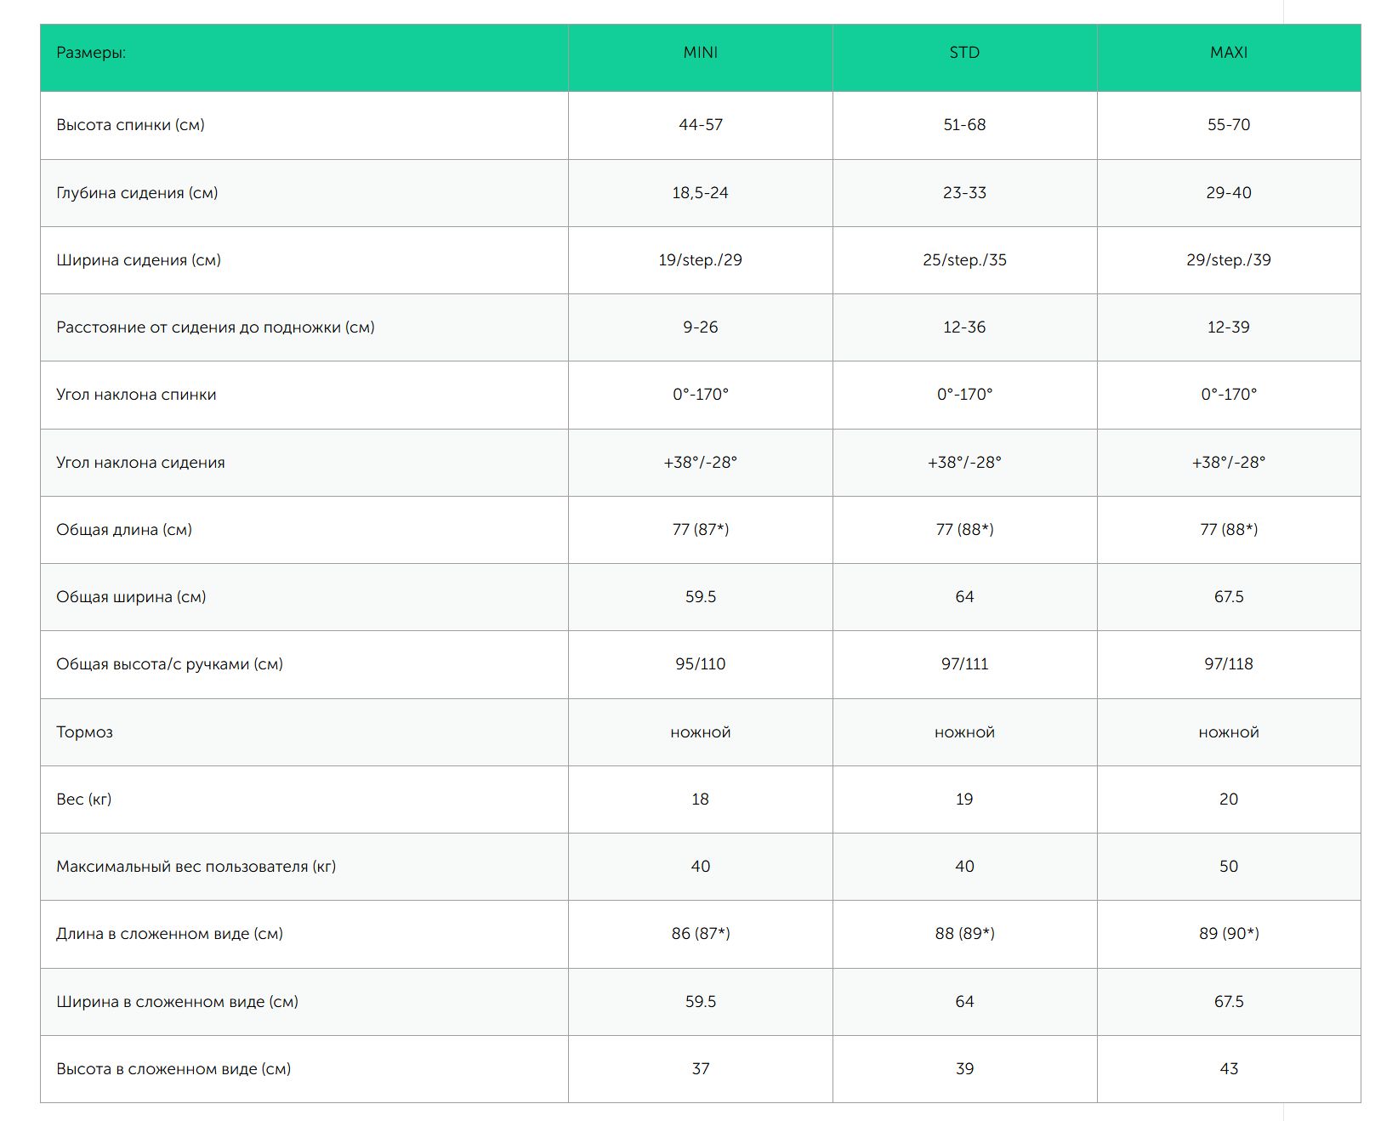Select 'Общая высота/с ручками (см)' label
1398x1121 pixels.
click(169, 664)
